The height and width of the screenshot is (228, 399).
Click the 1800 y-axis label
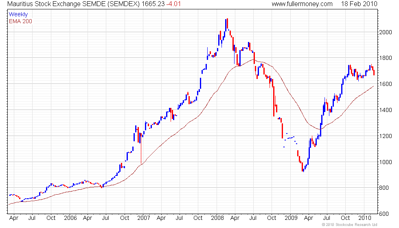click(x=386, y=58)
